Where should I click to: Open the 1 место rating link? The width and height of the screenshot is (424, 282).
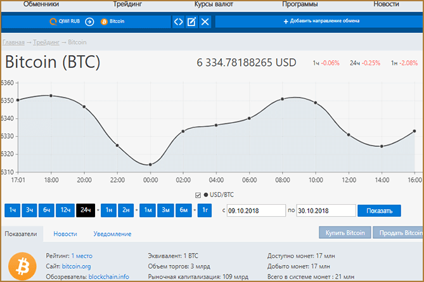pos(82,256)
